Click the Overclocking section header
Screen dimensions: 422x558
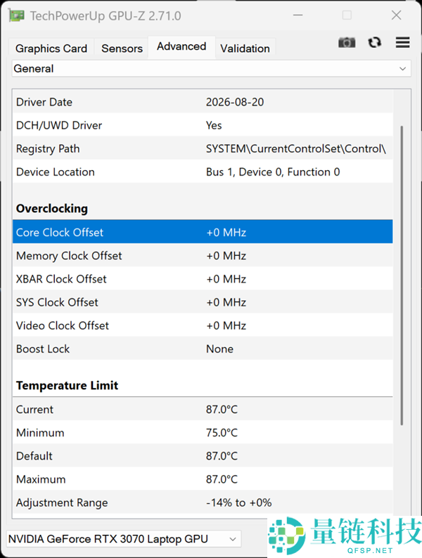tap(52, 209)
